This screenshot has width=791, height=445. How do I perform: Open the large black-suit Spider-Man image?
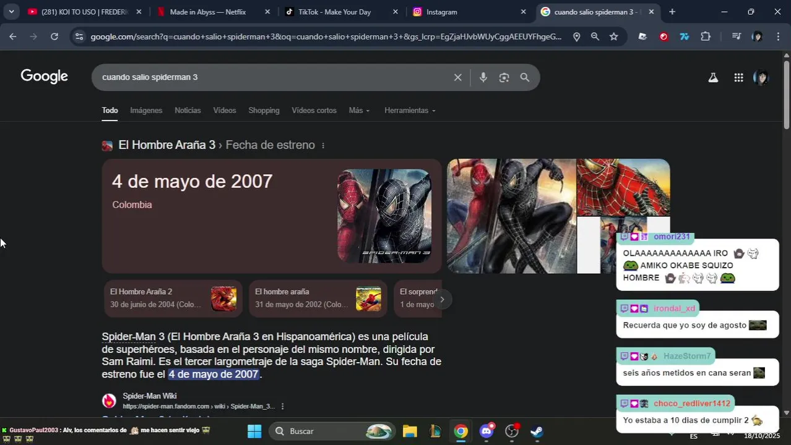point(511,216)
